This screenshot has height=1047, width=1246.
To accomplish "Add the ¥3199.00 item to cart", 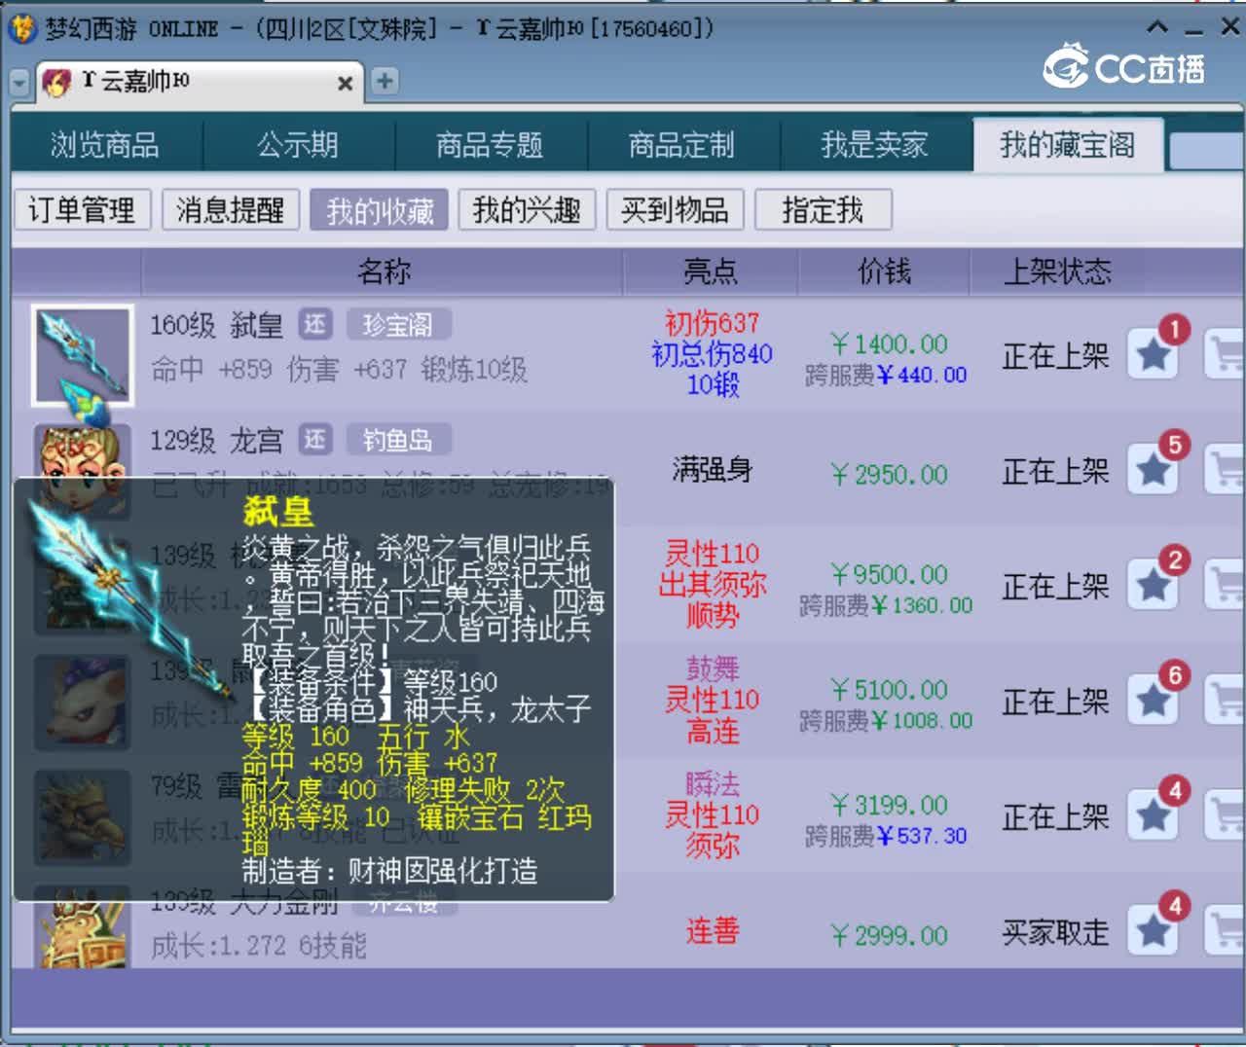I will coord(1225,815).
